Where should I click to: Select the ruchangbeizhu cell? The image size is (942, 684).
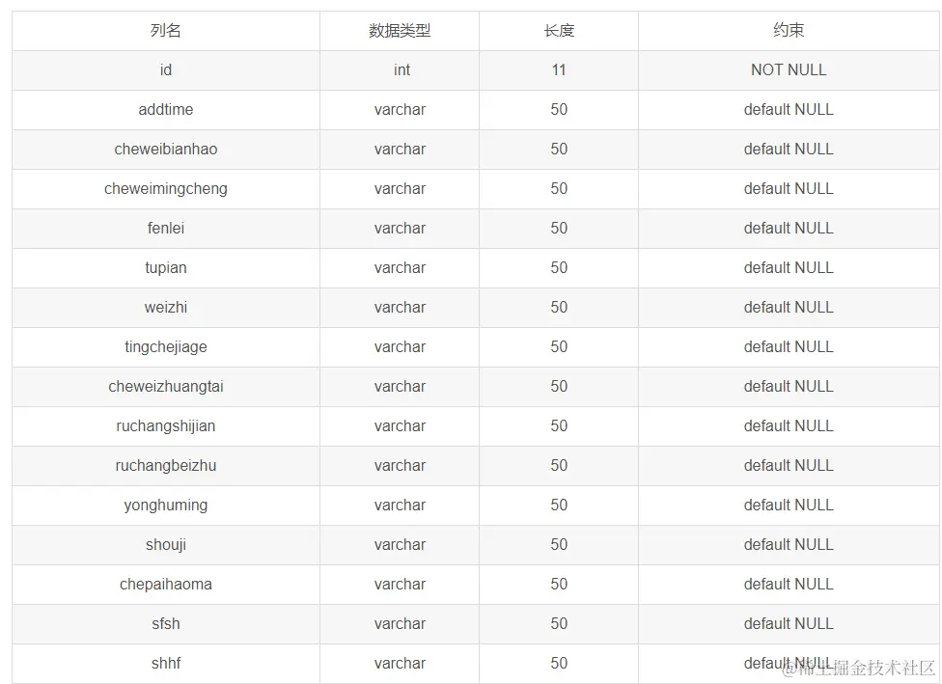pyautogui.click(x=166, y=466)
